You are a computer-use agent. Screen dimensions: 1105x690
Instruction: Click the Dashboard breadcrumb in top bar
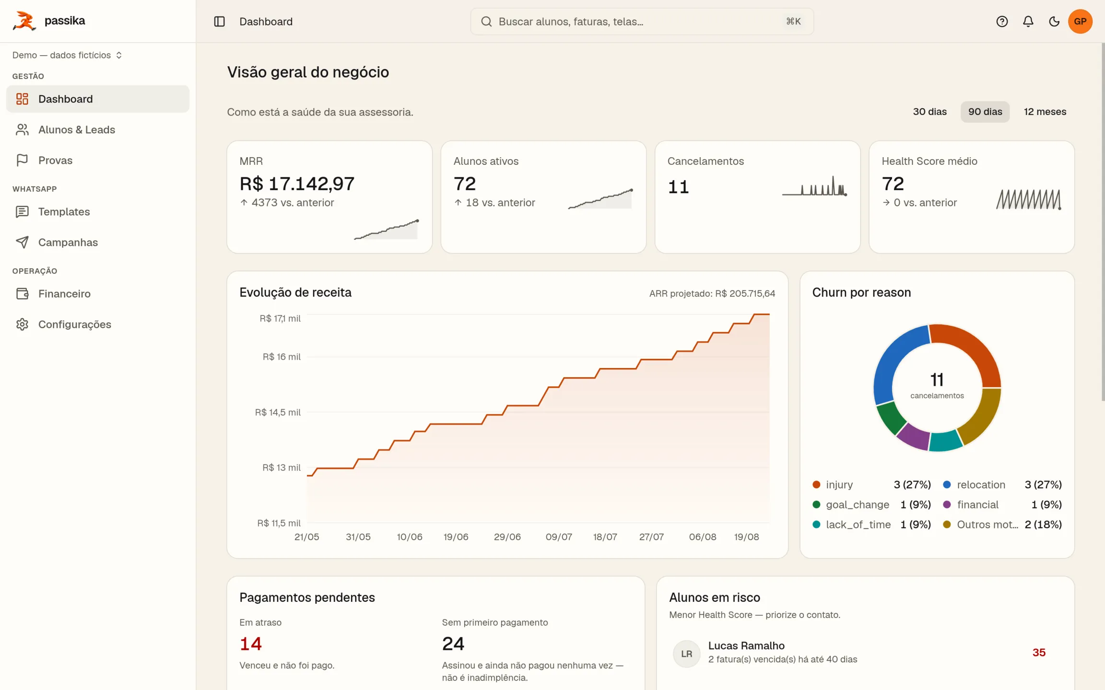[266, 22]
